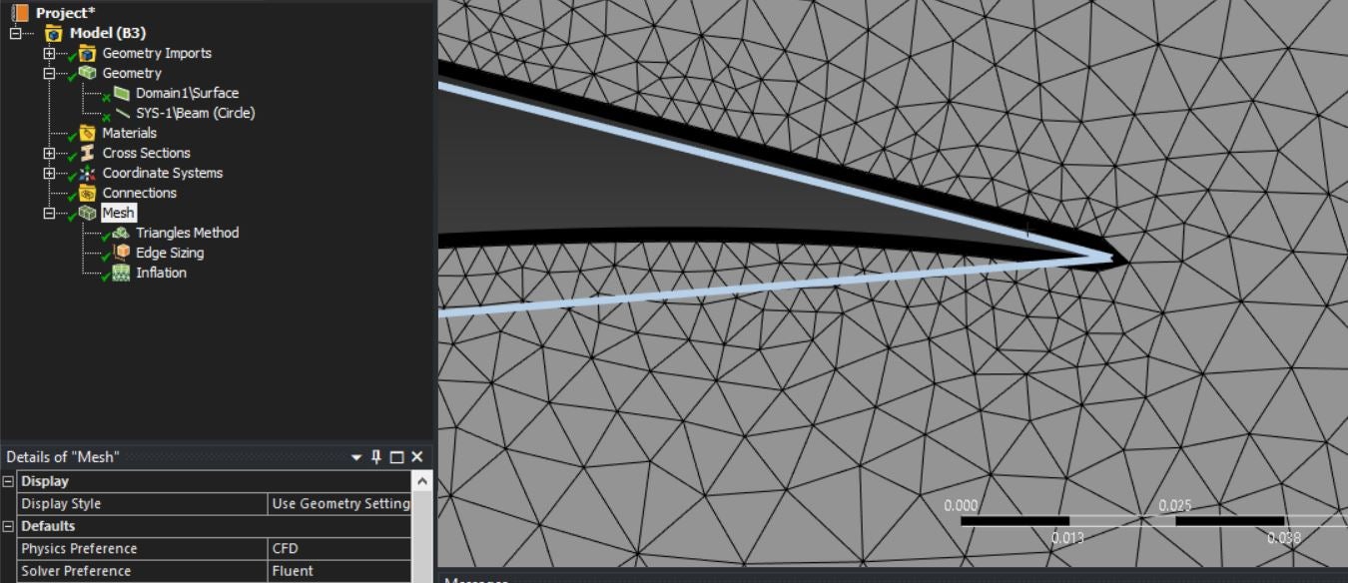This screenshot has width=1348, height=583.
Task: Select Inflation under Mesh
Action: 161,273
